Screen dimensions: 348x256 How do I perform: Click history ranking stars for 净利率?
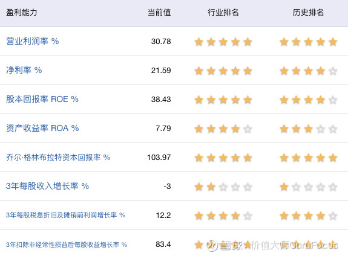coord(309,71)
